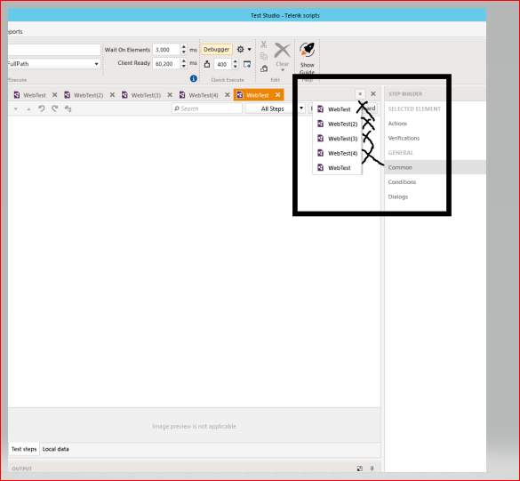This screenshot has height=481, width=520.
Task: Click the float window icon in Output header
Action: (x=359, y=469)
